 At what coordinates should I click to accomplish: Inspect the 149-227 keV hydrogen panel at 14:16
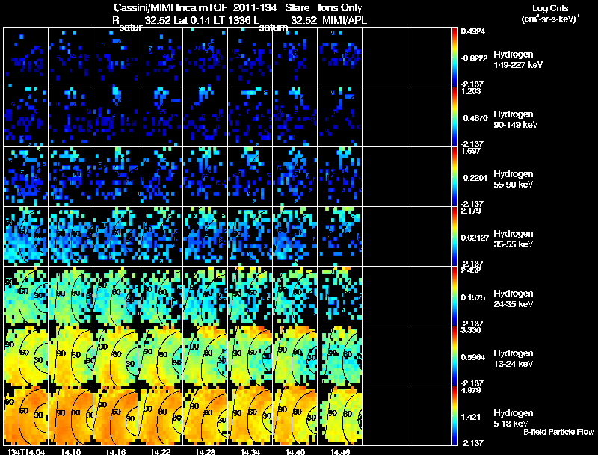tap(116, 57)
